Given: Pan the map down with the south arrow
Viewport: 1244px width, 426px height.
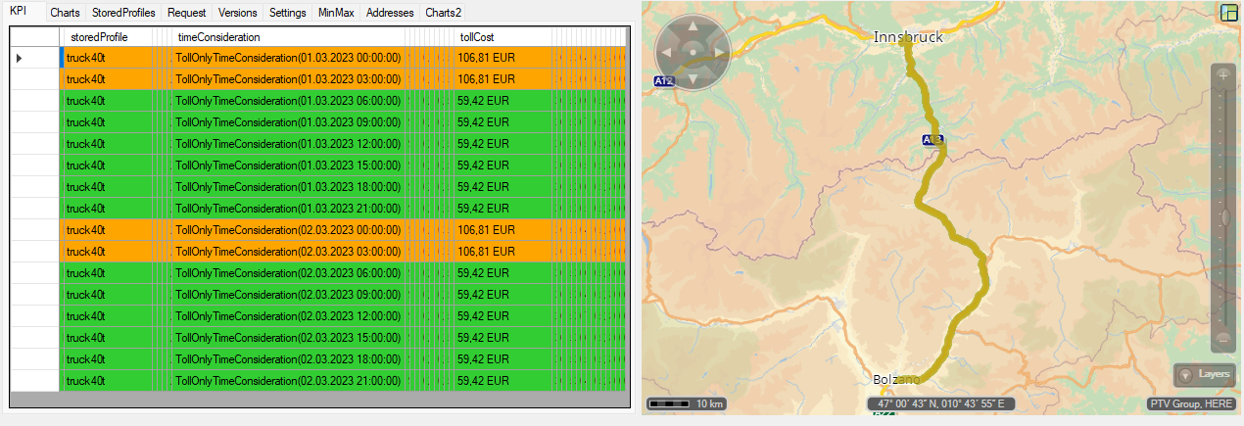Looking at the screenshot, I should (x=693, y=77).
